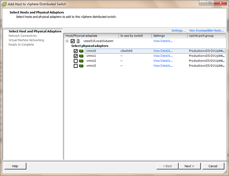View Details for vmnic0
This screenshot has height=176, width=229.
point(163,51)
